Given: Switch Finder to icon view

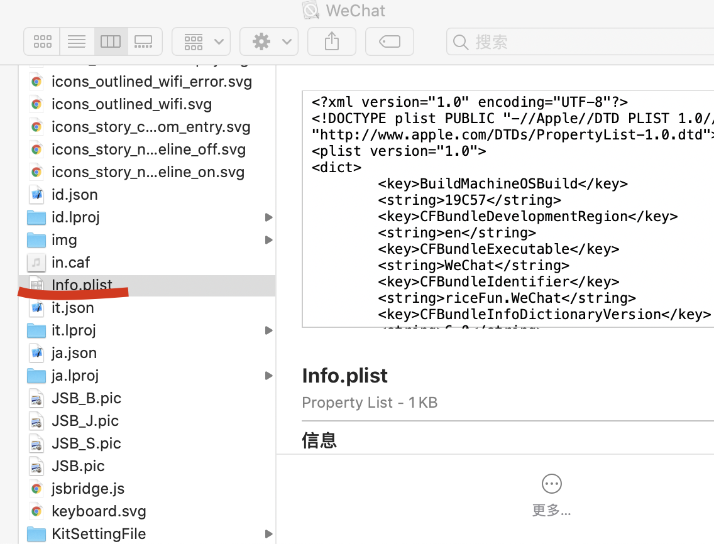Looking at the screenshot, I should pyautogui.click(x=42, y=41).
